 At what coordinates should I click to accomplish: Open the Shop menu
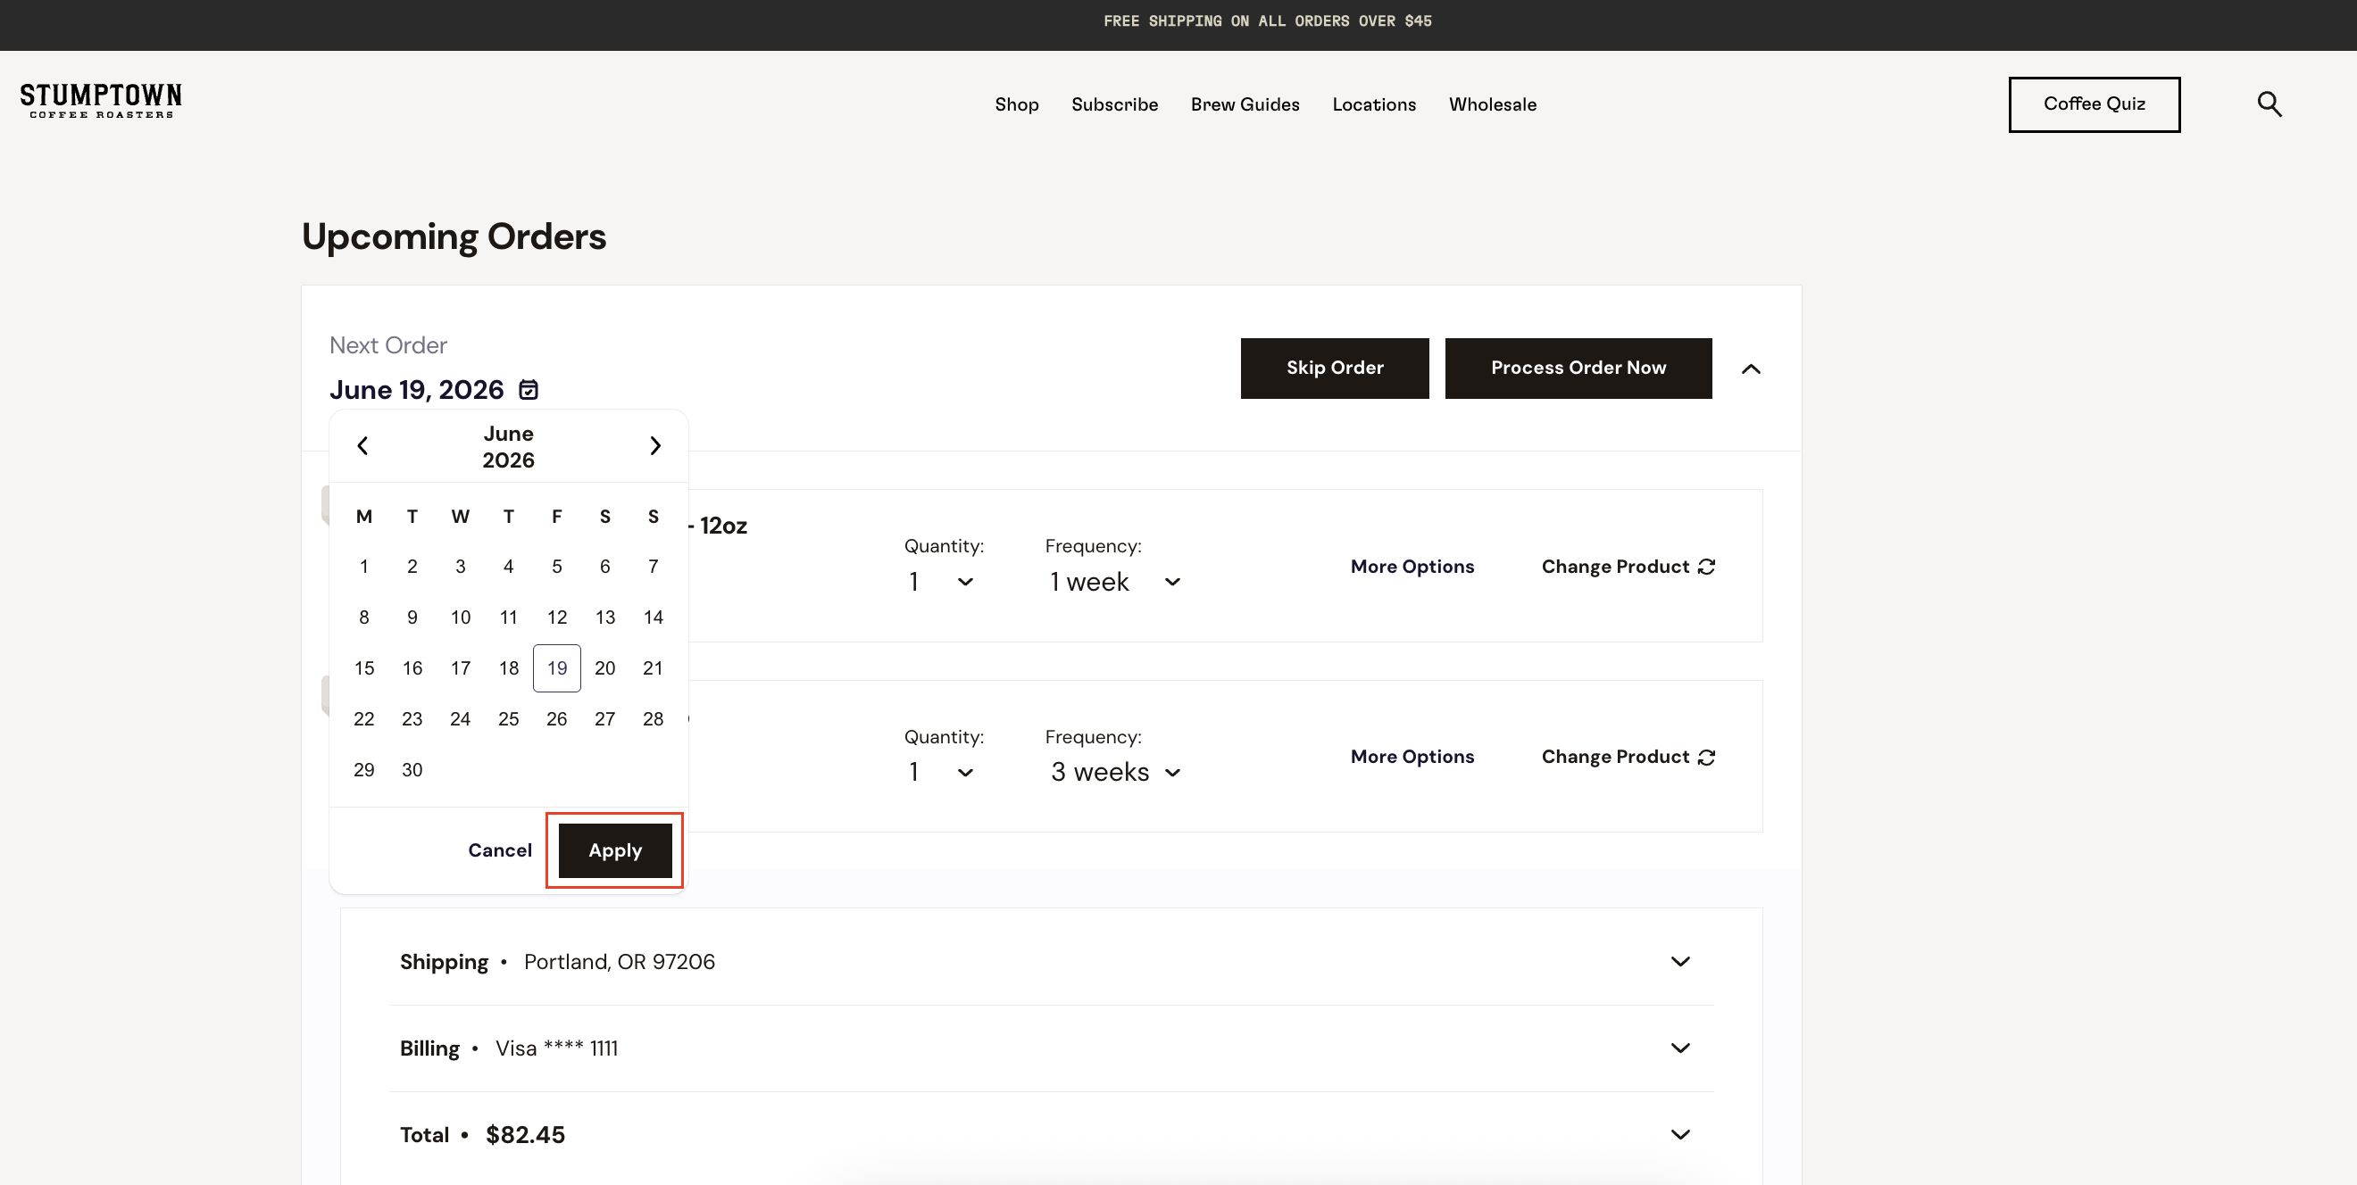point(1017,104)
